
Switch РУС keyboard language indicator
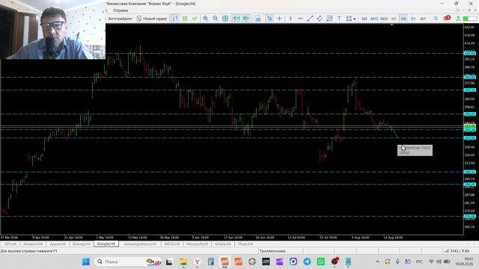(419, 262)
